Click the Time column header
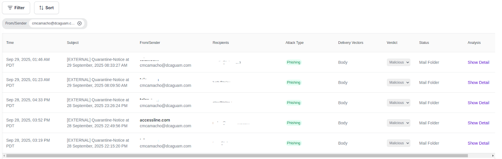 click(x=10, y=43)
